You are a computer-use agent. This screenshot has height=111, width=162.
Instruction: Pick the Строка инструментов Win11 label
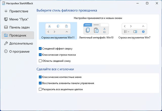[x=58, y=38]
